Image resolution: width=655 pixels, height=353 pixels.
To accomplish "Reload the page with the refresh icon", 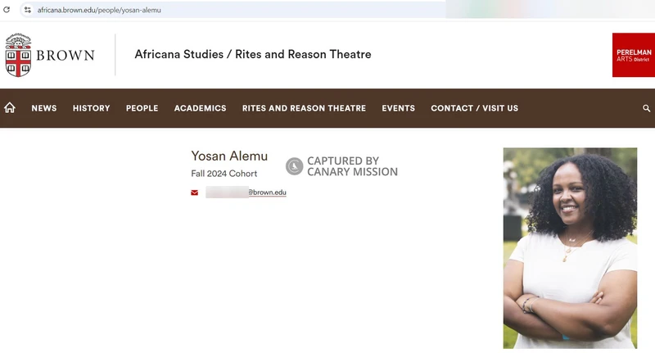I will click(8, 10).
